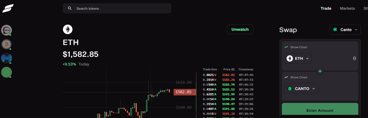Click the red down arrow beside 0.3114 at 07:47:11

point(215,80)
